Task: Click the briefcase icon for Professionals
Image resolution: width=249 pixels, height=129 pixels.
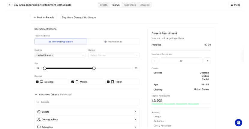Action: pyautogui.click(x=105, y=42)
